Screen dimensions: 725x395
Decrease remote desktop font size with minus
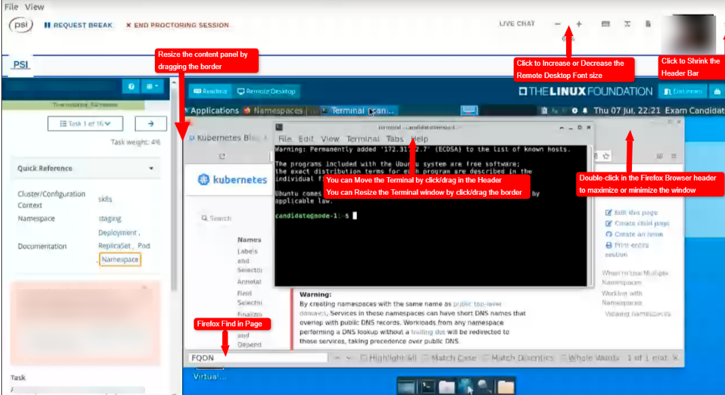click(x=558, y=24)
